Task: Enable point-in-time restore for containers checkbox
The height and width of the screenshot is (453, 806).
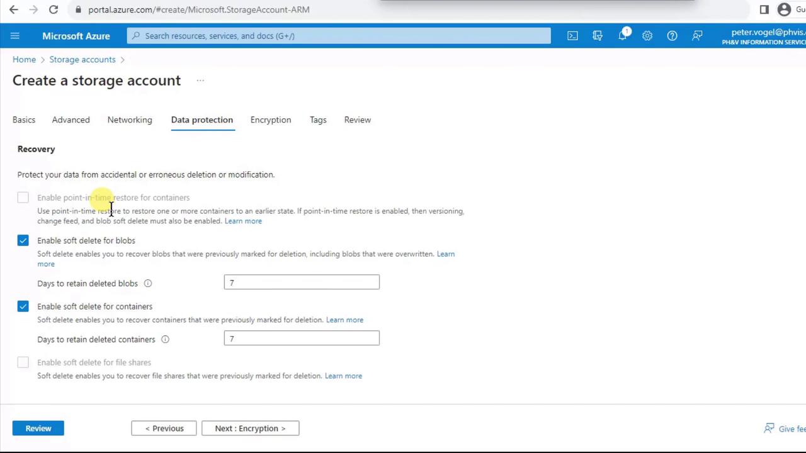Action: (x=23, y=198)
